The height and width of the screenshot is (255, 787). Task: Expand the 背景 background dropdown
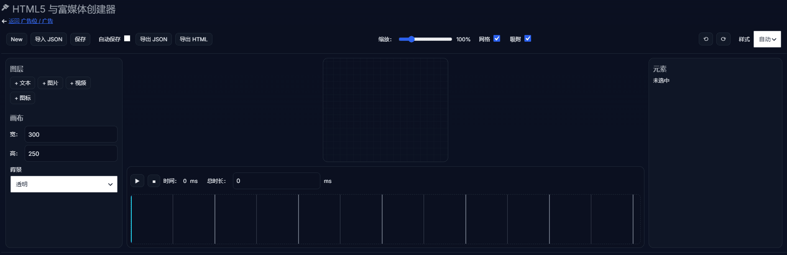(x=64, y=184)
